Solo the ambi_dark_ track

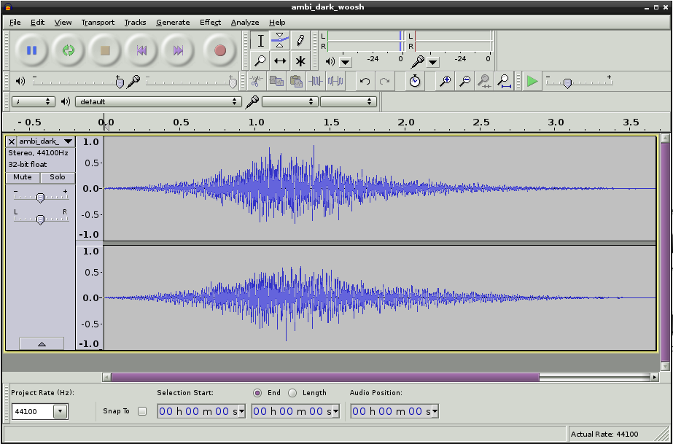tap(58, 177)
